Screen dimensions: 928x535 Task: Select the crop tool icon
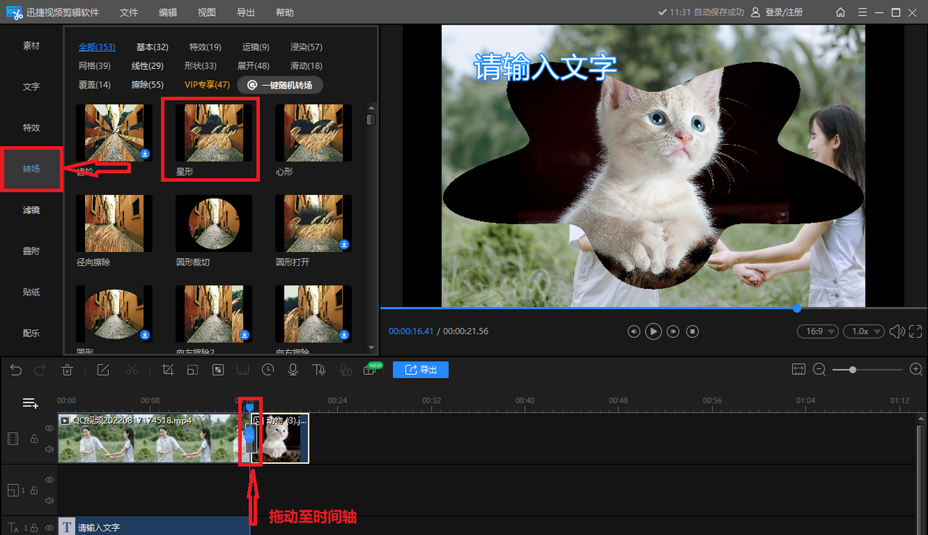(x=168, y=370)
